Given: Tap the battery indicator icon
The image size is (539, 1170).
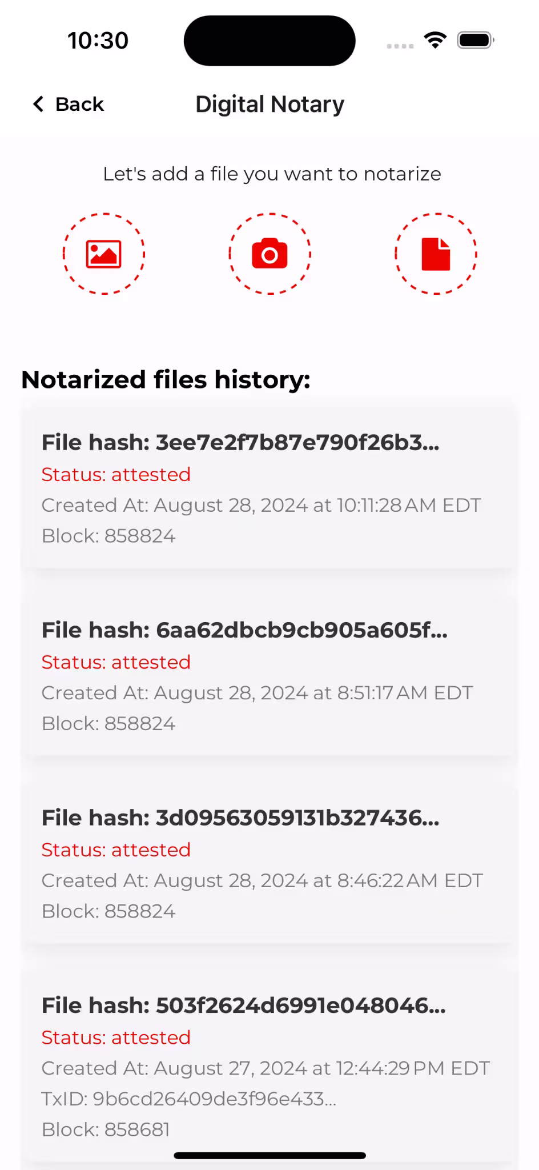Looking at the screenshot, I should tap(476, 41).
